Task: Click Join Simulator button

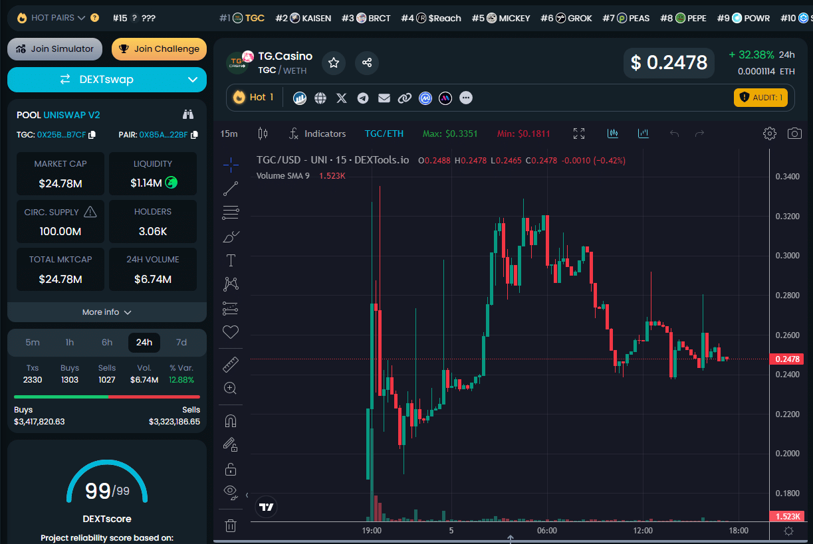Action: pos(55,48)
